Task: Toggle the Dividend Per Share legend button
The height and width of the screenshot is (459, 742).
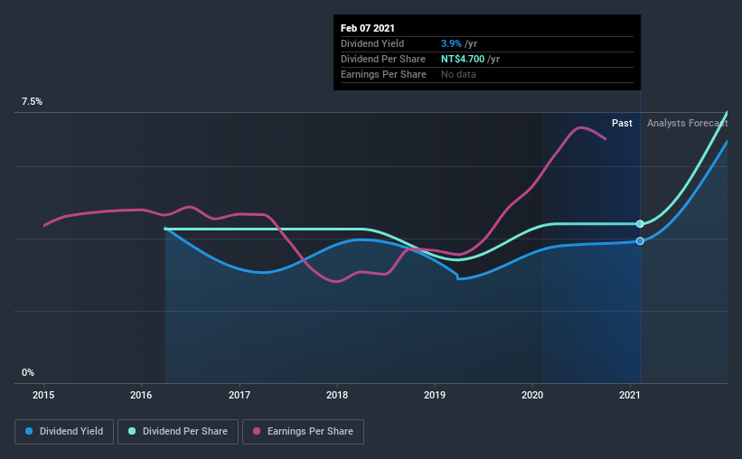Action: point(178,432)
